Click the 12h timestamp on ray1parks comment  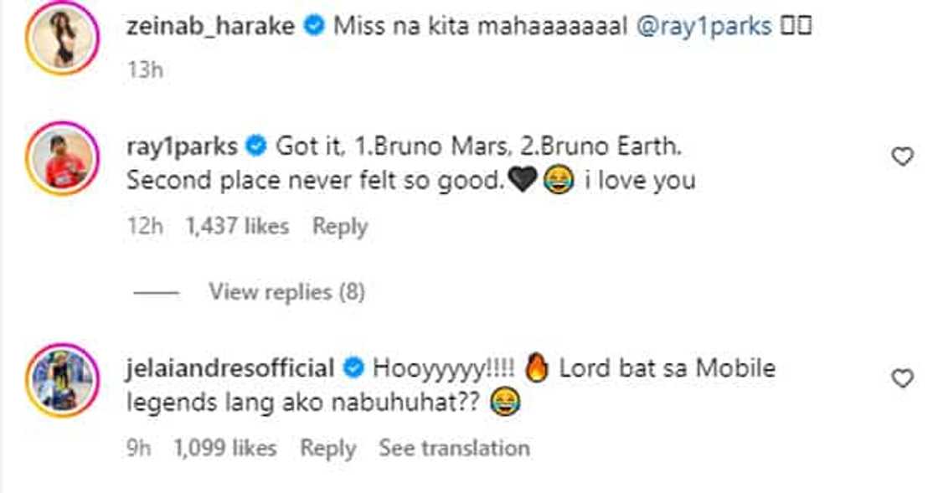tap(142, 226)
